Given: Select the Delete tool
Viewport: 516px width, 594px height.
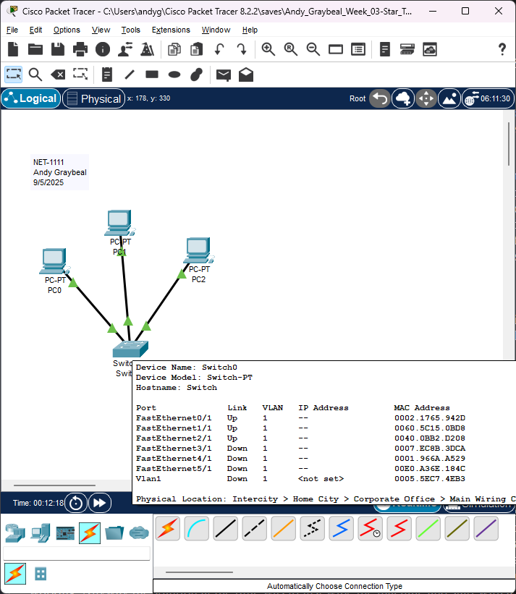Looking at the screenshot, I should pyautogui.click(x=58, y=75).
